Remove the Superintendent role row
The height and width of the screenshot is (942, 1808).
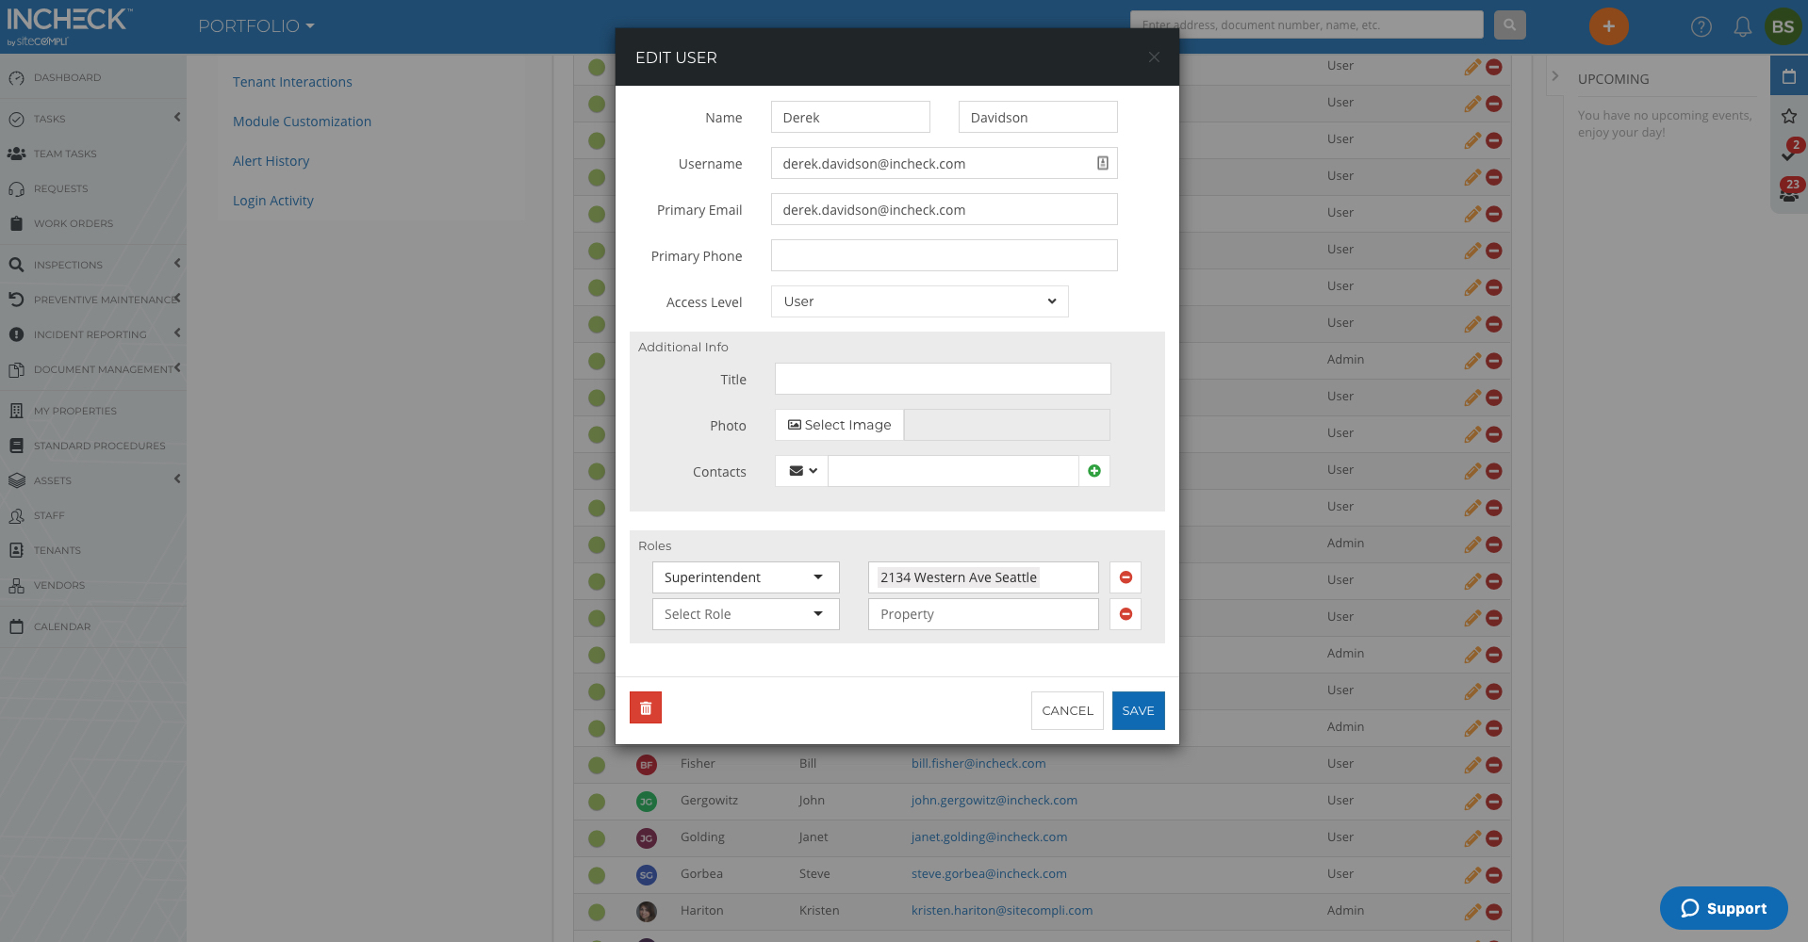[1126, 577]
